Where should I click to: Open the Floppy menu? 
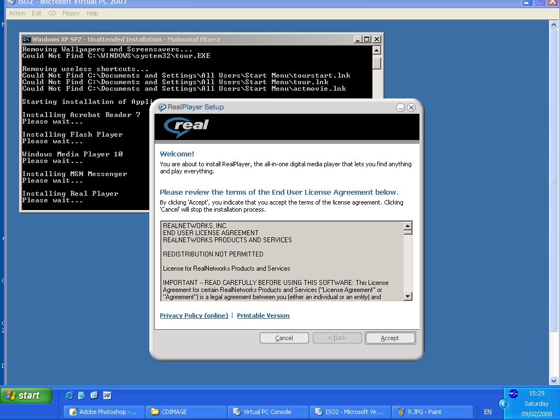click(71, 13)
